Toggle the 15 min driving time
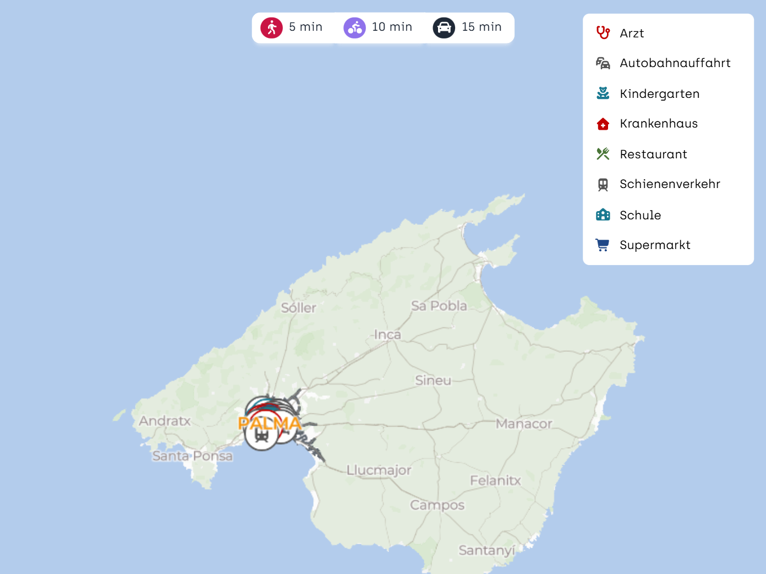The image size is (766, 574). point(482,27)
